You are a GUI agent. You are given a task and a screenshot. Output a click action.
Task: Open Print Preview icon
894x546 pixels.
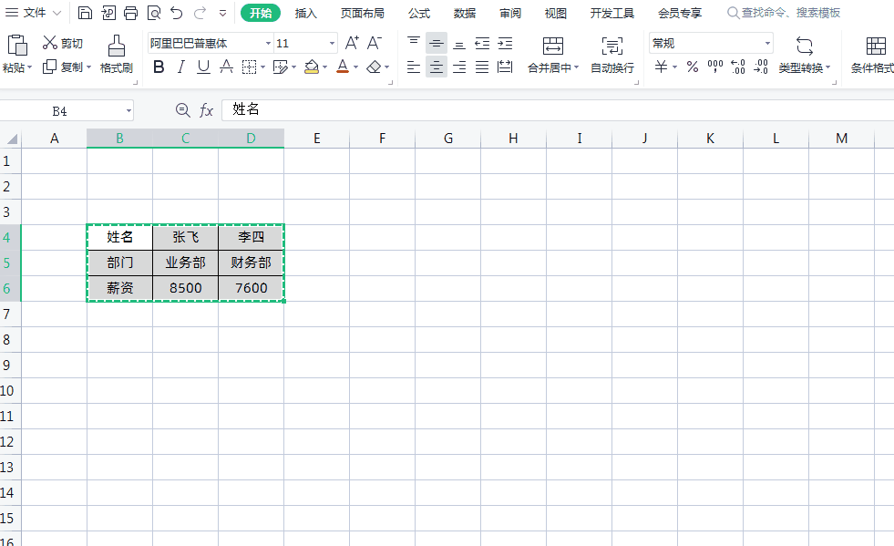tap(153, 13)
